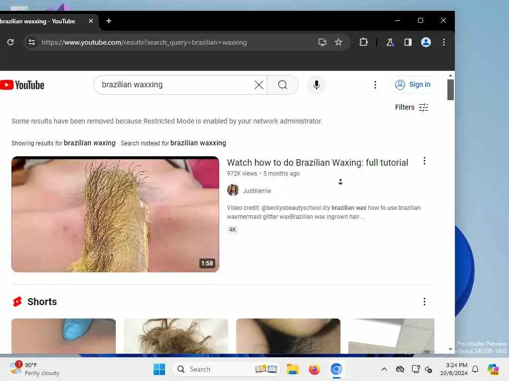
Task: Click the Chrome taskbar icon
Action: pos(337,369)
